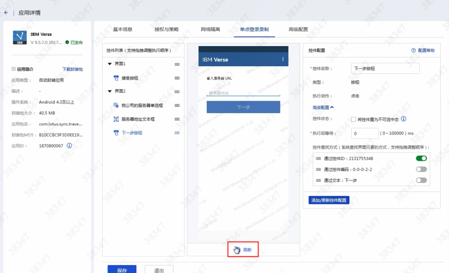Collapse the 界面1 tree group
Viewport: 449px width, 273px height.
pos(110,64)
